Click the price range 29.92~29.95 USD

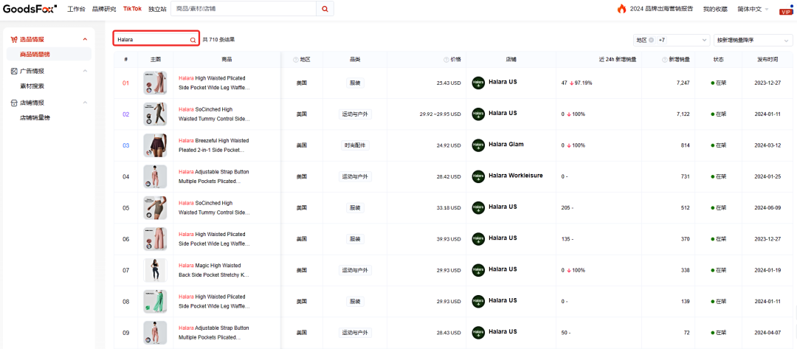440,114
